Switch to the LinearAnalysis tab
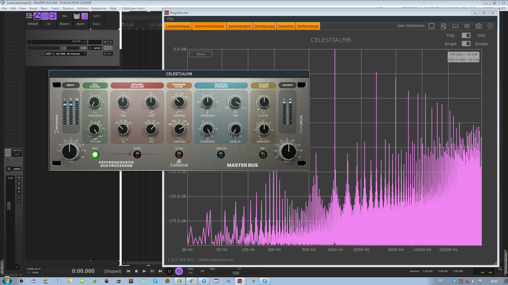 point(178,26)
